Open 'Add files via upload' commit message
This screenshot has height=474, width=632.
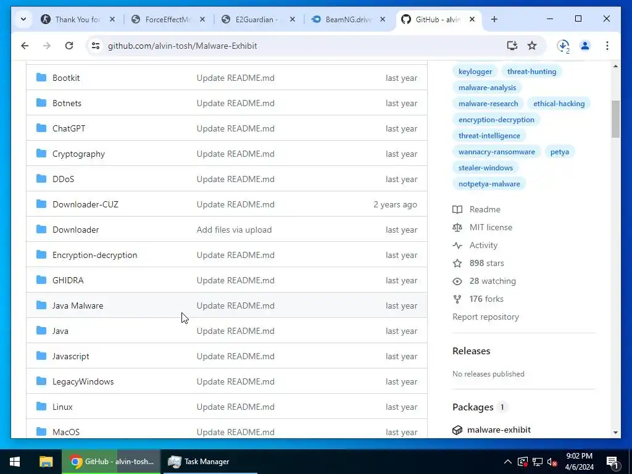tap(234, 230)
